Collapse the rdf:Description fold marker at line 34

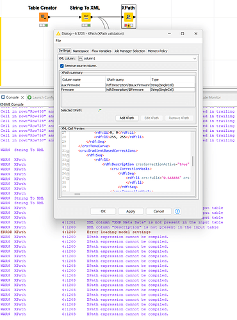click(x=68, y=164)
